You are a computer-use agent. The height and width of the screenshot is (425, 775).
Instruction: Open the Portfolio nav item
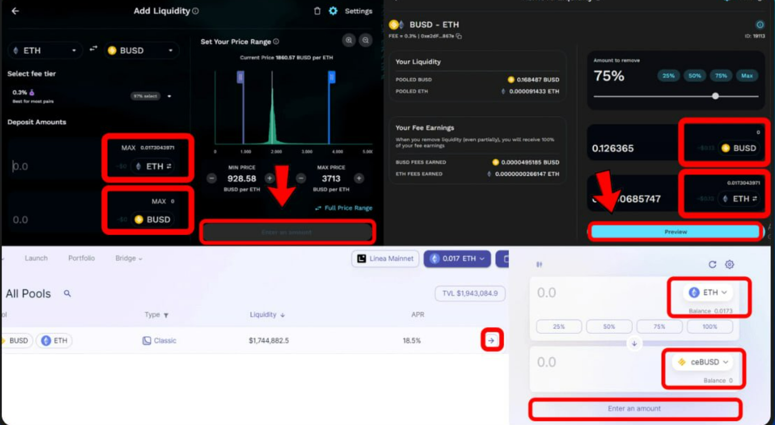(81, 258)
